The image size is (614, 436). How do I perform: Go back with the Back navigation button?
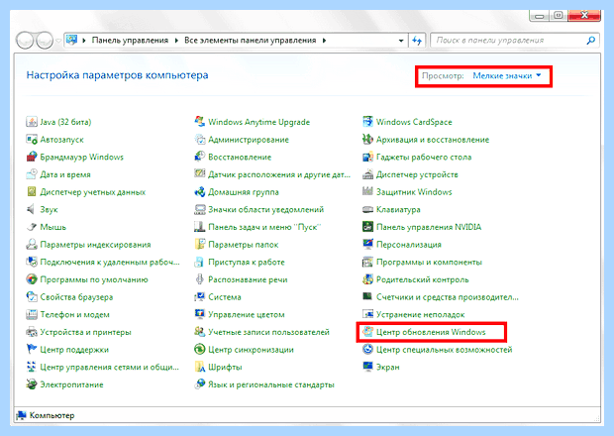click(25, 41)
